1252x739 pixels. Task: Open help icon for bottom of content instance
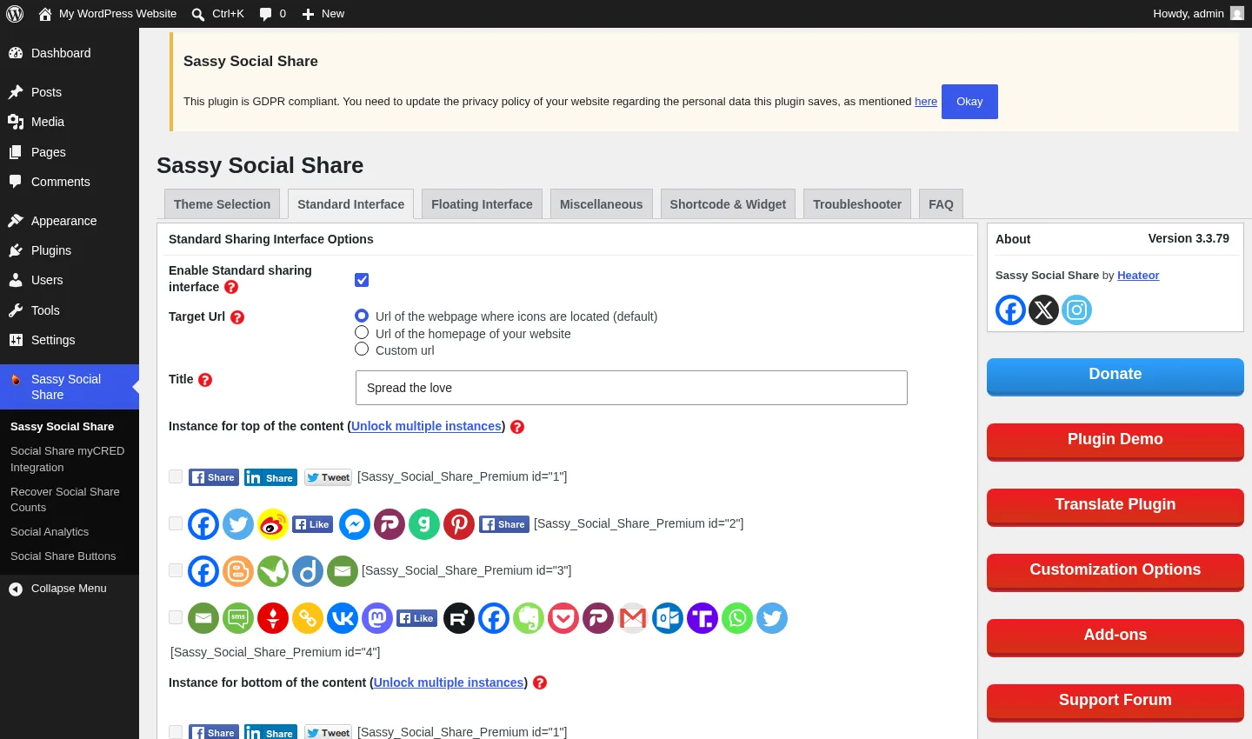540,682
